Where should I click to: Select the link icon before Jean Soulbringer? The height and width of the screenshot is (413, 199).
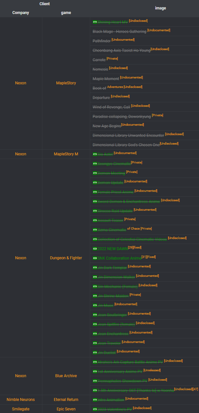[95, 315]
